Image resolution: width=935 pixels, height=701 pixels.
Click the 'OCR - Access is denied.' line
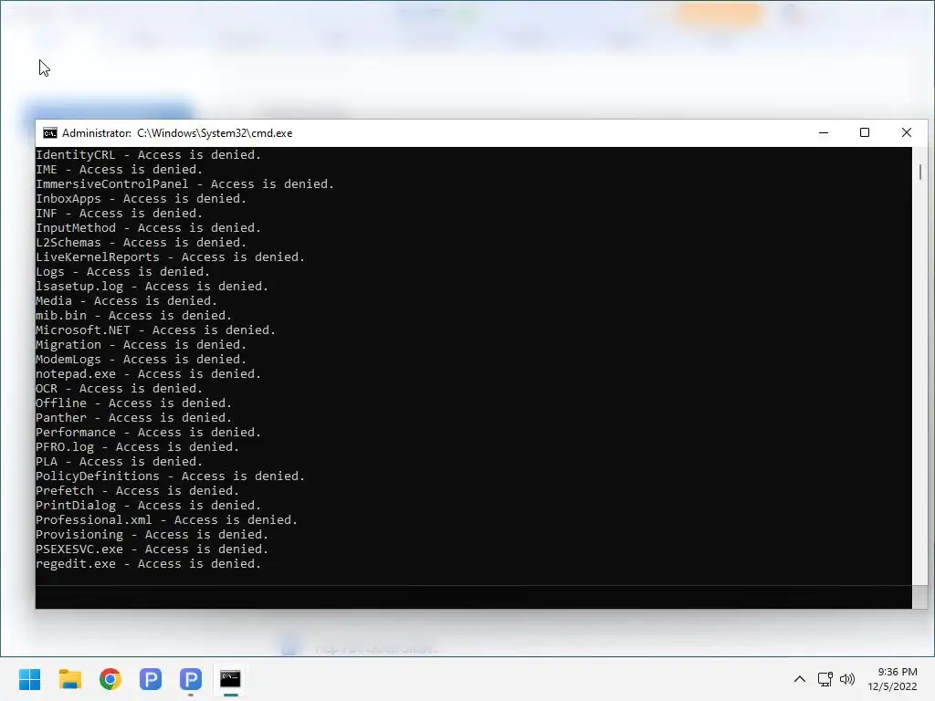[x=120, y=389]
